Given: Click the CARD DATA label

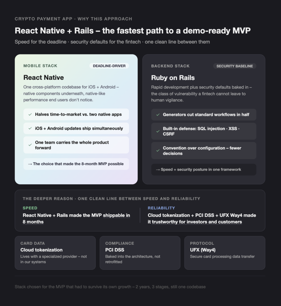Looking at the screenshot, I should [32, 243].
